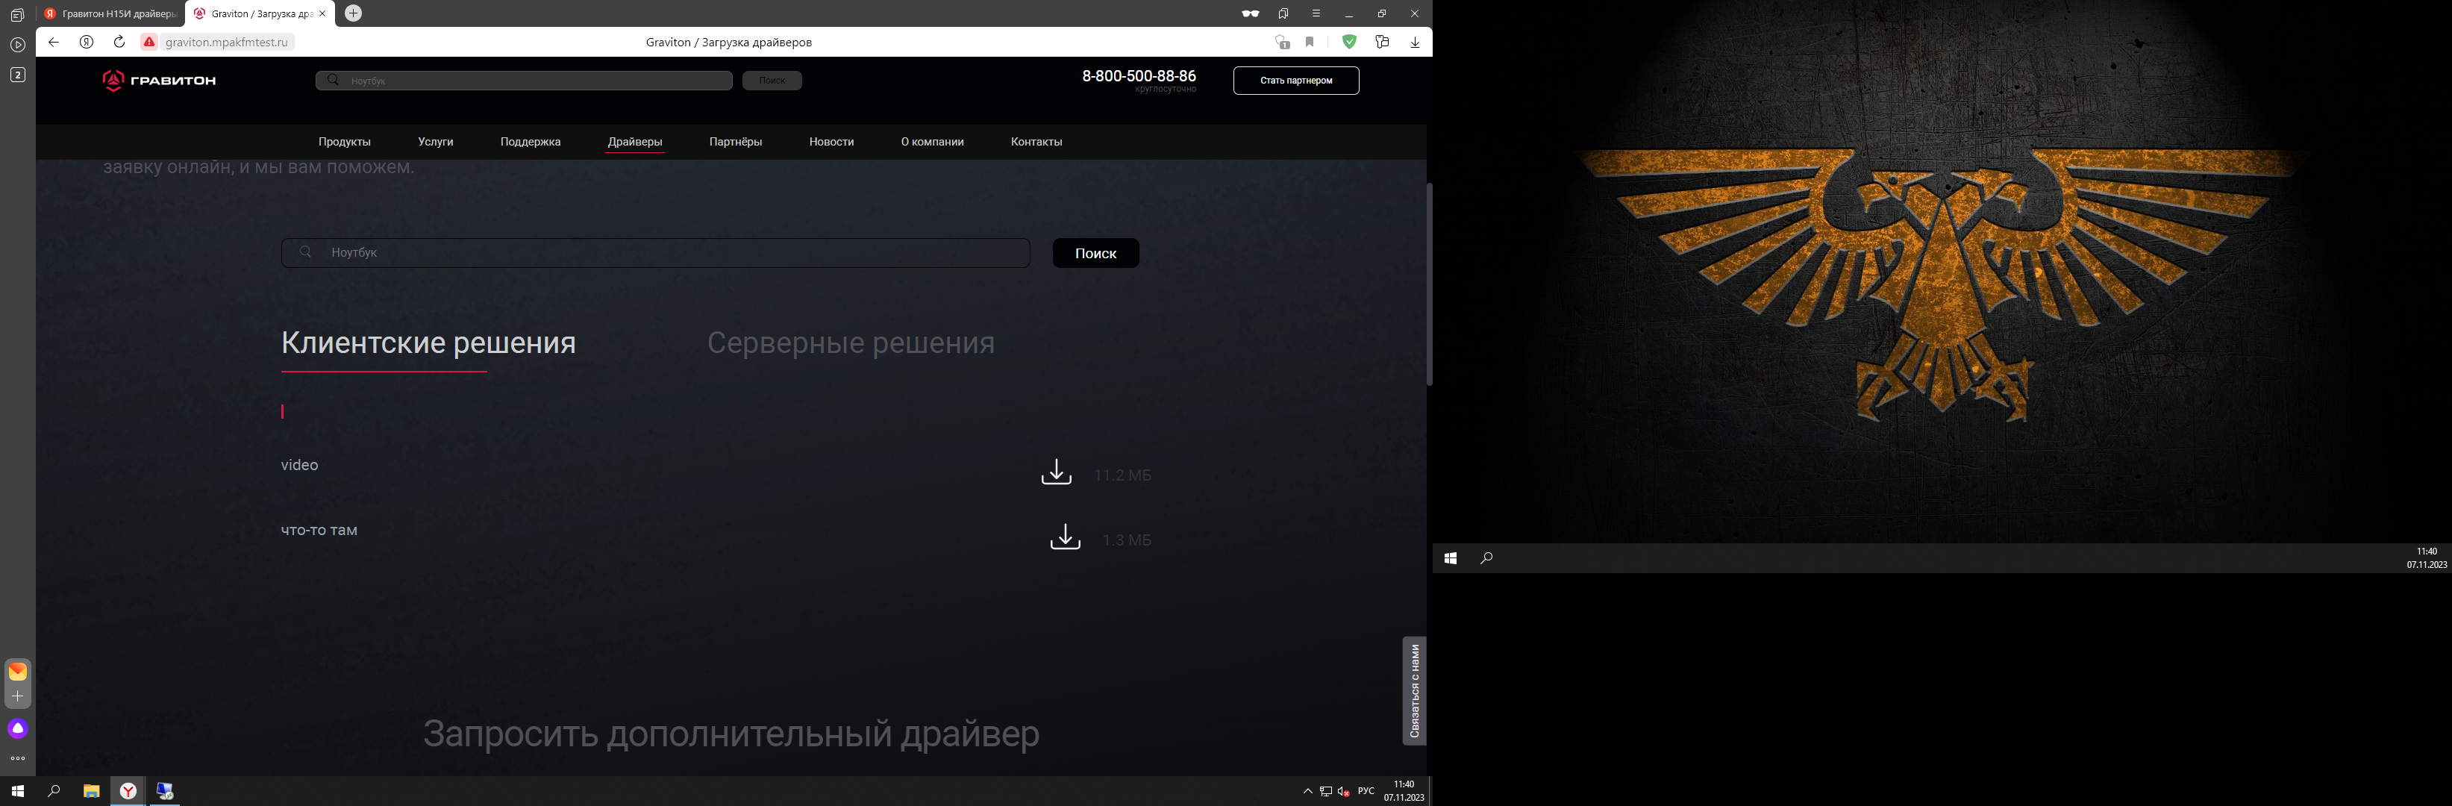Click the 11.2 МБ file size
This screenshot has width=2452, height=806.
1122,476
